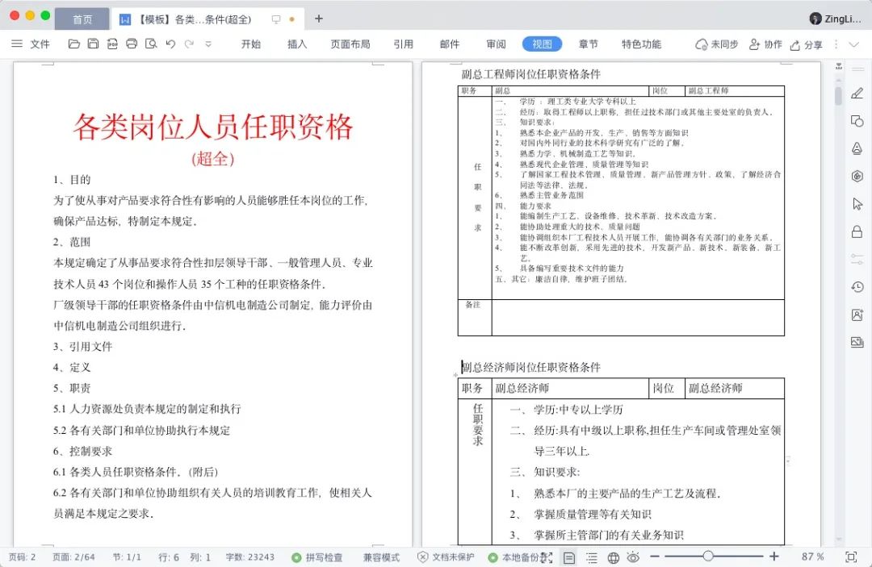Click the lock restrict icon in sidebar
872x567 pixels.
[x=857, y=231]
